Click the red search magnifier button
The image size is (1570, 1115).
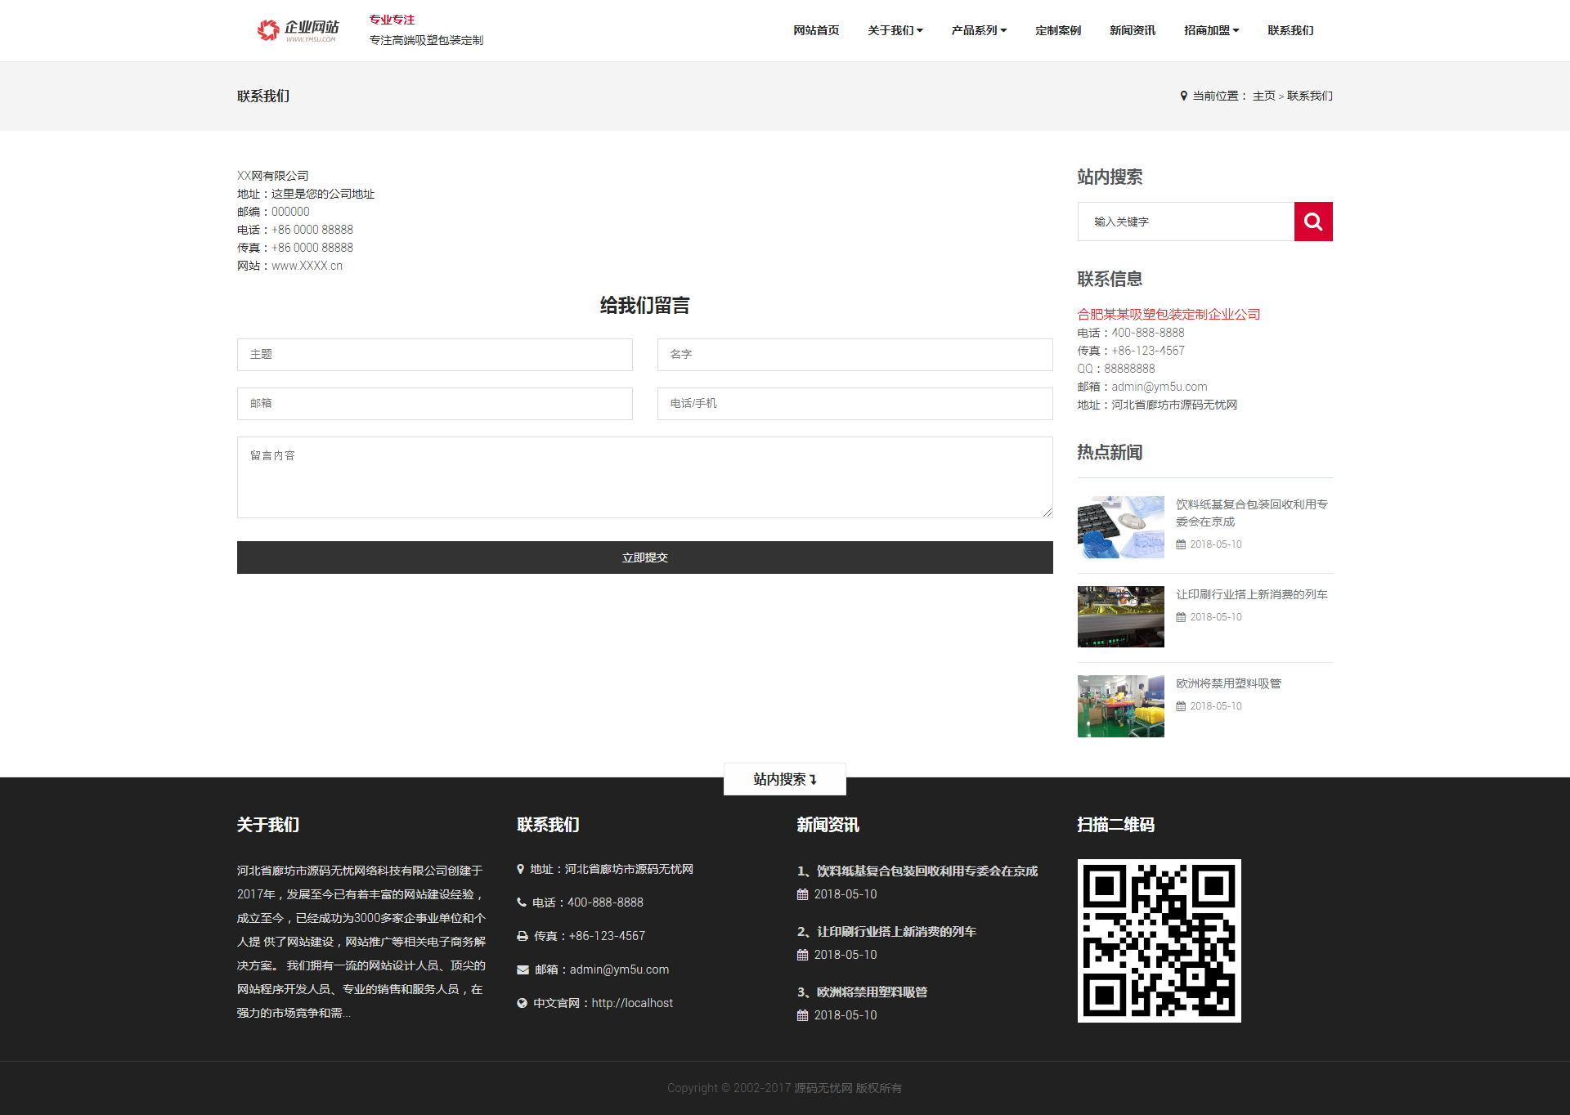(1312, 222)
